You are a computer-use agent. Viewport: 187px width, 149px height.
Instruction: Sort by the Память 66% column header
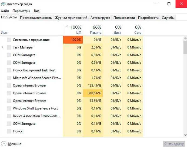(93, 30)
